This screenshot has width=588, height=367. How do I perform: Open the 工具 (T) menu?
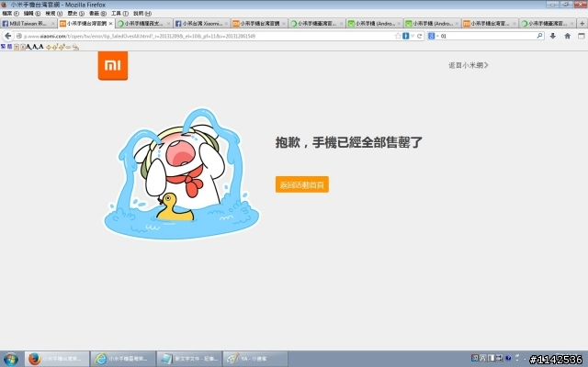click(119, 14)
